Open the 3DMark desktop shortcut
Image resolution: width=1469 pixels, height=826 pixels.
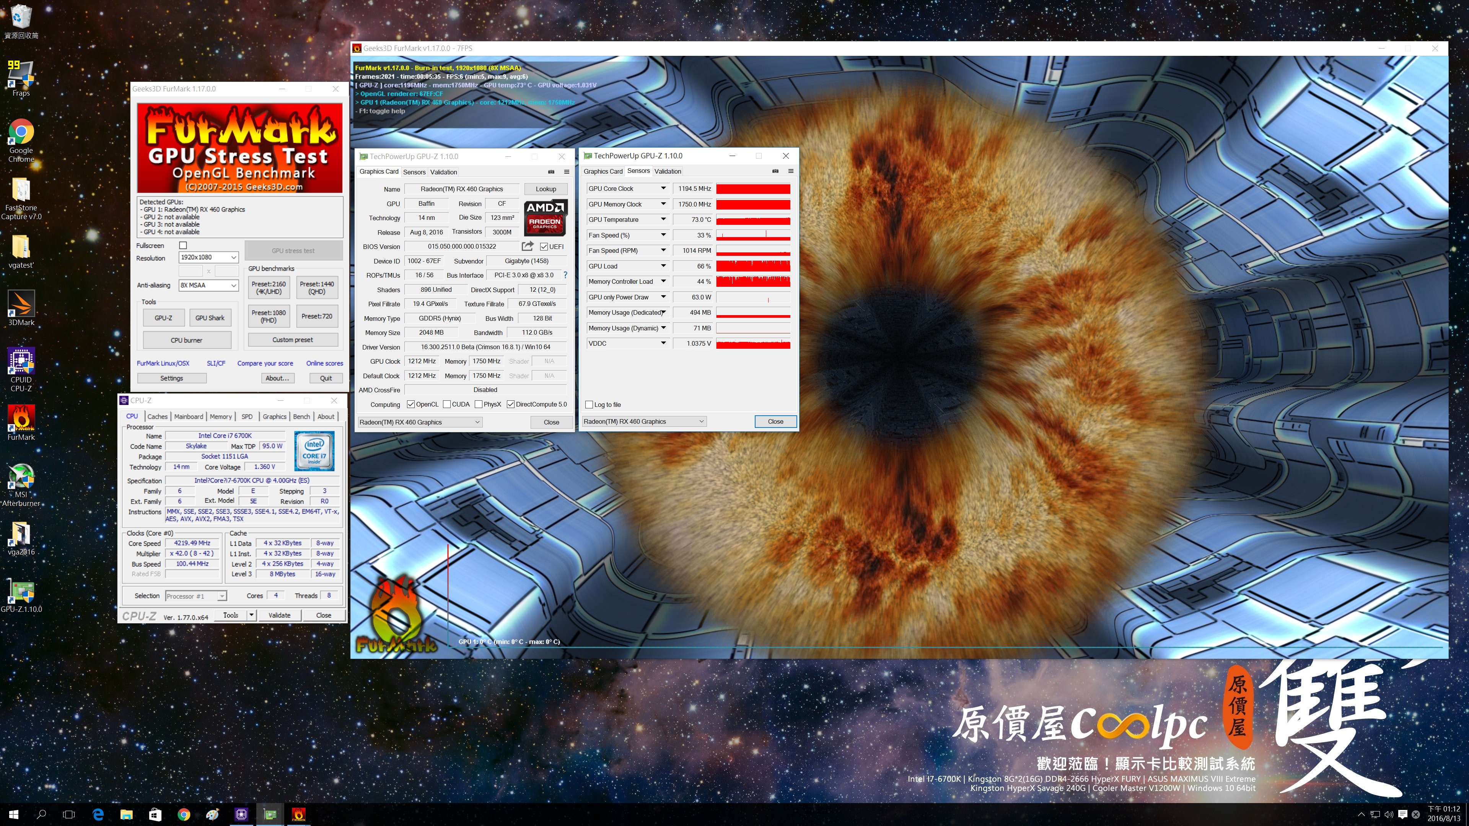21,308
